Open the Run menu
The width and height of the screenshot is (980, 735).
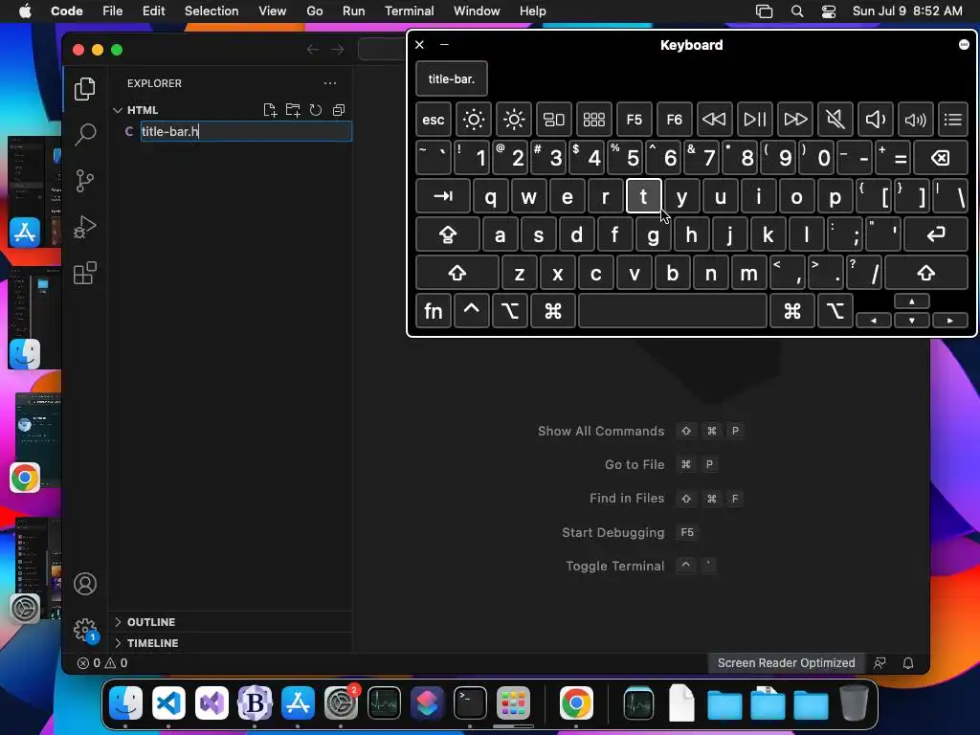pyautogui.click(x=353, y=11)
